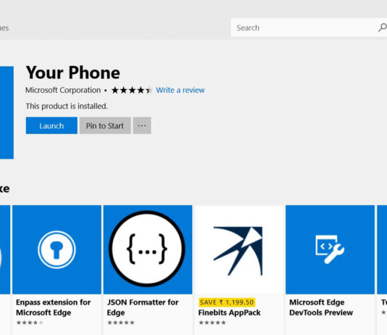387x335 pixels.
Task: Open JSON Formatter for Edge title
Action: [x=143, y=307]
